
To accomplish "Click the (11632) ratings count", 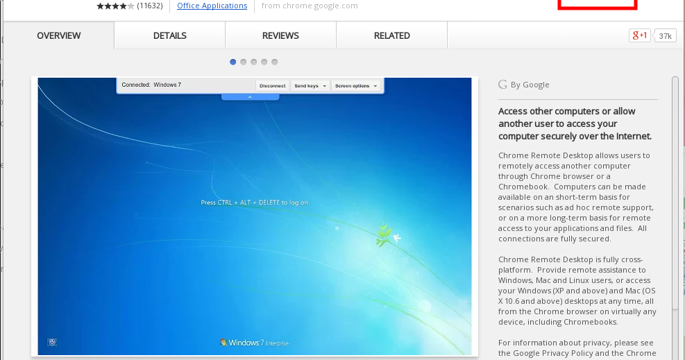I will 150,6.
